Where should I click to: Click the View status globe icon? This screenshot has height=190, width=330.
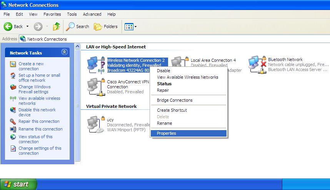[13, 137]
